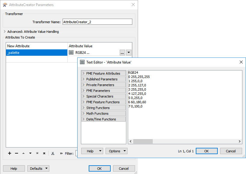The height and width of the screenshot is (174, 246).
Task: Click OK in the Text Editor dialog
Action: coord(207,151)
